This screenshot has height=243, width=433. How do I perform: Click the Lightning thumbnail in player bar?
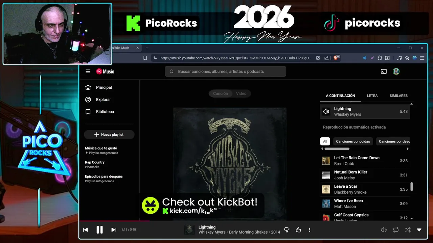coord(189,230)
